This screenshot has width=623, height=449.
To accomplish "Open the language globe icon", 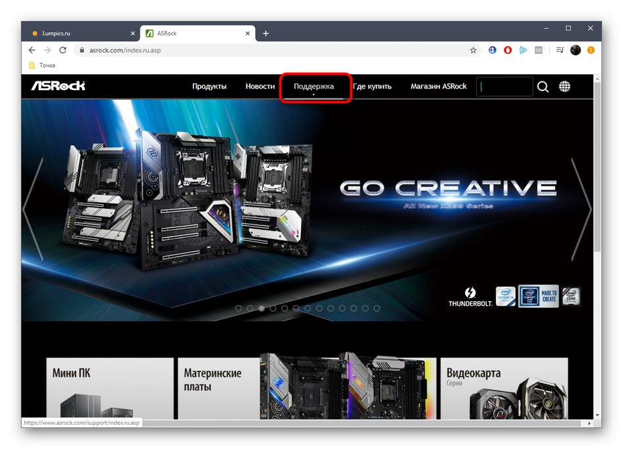I will [565, 86].
